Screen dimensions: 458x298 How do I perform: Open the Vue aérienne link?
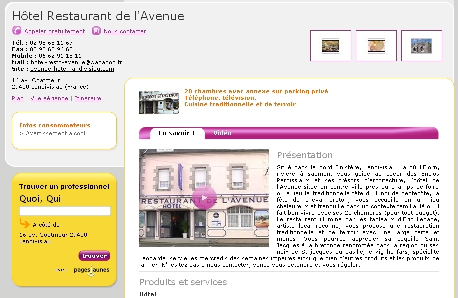[49, 98]
